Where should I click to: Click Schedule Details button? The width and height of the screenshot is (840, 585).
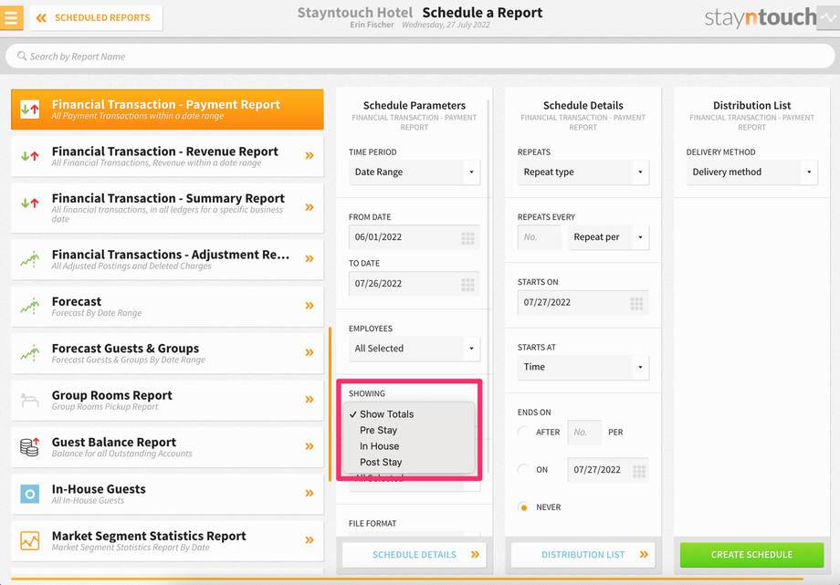tap(415, 555)
